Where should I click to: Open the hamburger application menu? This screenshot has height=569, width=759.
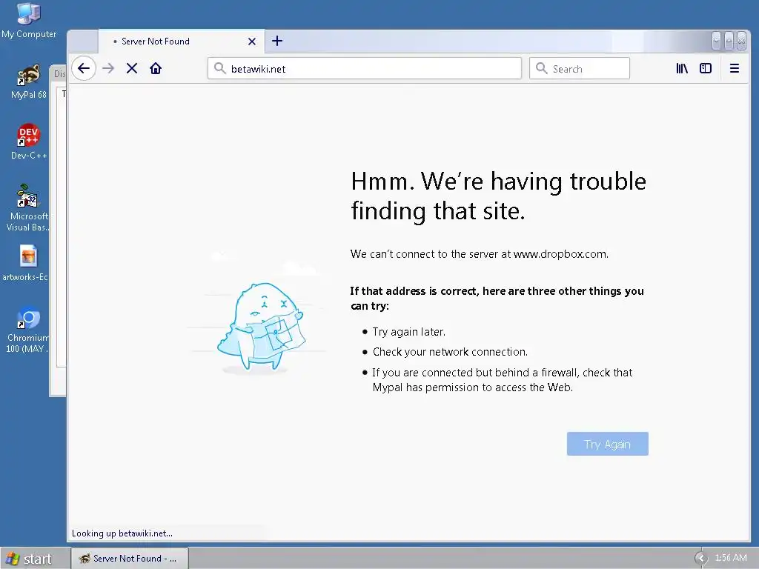735,68
